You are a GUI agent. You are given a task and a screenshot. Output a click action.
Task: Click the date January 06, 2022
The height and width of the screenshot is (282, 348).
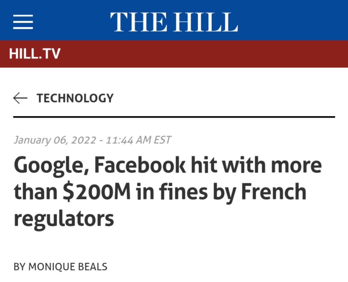click(55, 140)
